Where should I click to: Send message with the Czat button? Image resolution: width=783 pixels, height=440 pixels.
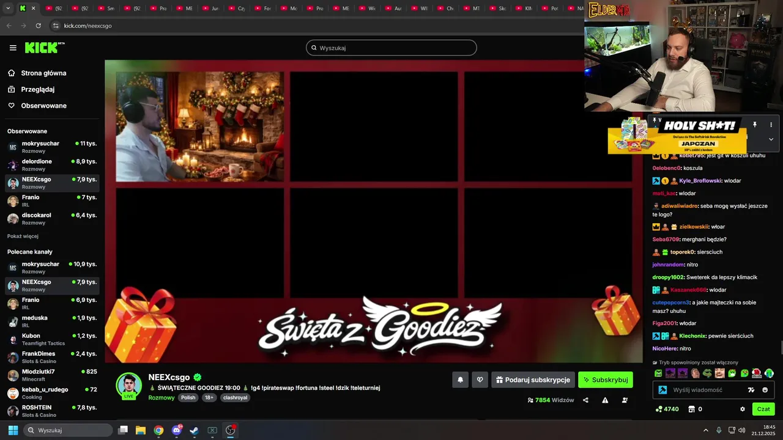coord(764,409)
